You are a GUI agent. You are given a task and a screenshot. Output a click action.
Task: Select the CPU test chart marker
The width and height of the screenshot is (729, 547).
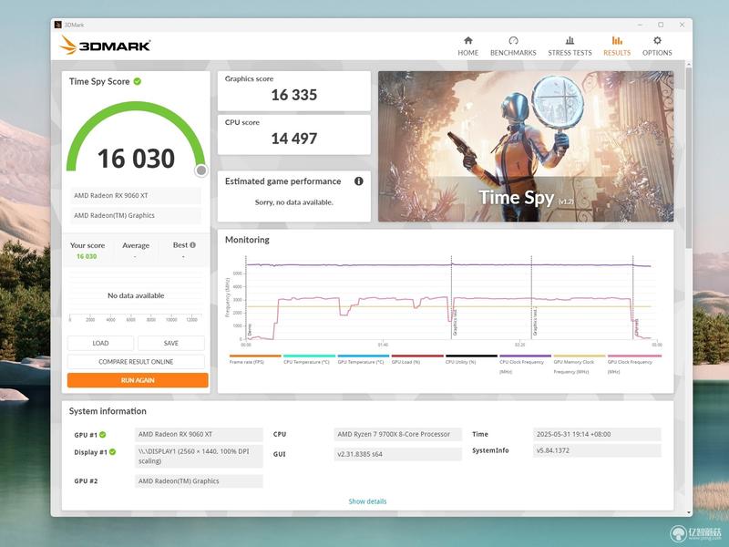636,327
